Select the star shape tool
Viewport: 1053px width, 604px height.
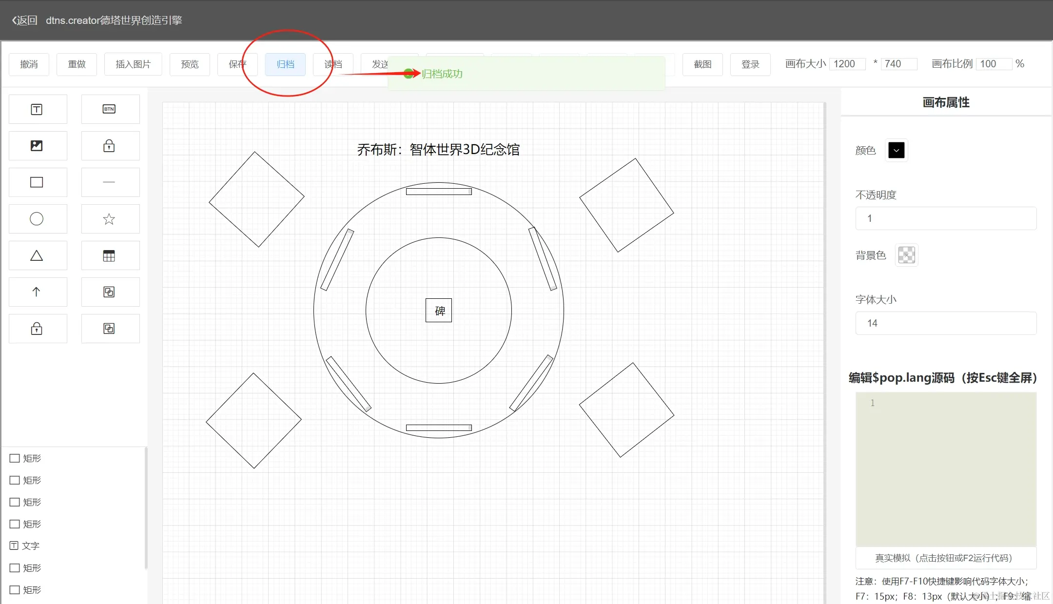(110, 218)
